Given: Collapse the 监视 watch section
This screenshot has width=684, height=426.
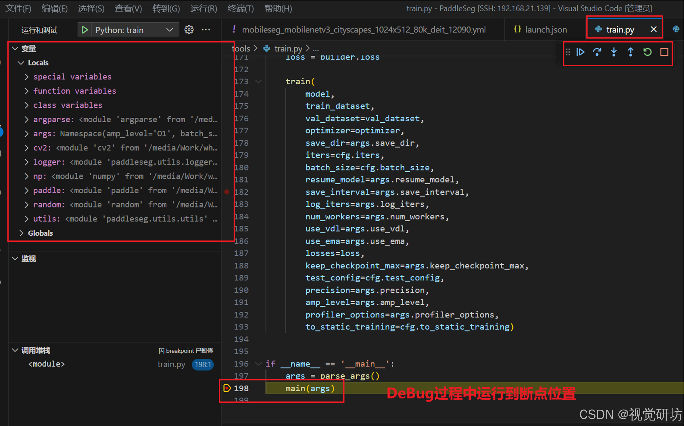Looking at the screenshot, I should click(x=15, y=259).
